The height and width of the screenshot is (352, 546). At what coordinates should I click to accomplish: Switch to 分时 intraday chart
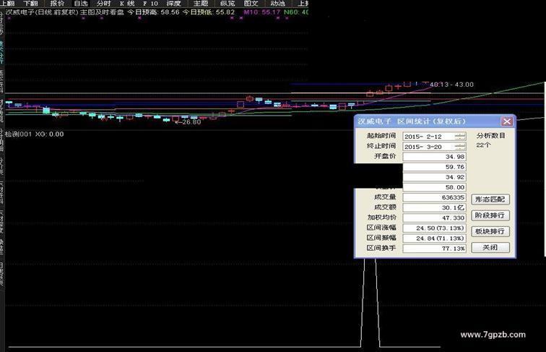coord(104,4)
